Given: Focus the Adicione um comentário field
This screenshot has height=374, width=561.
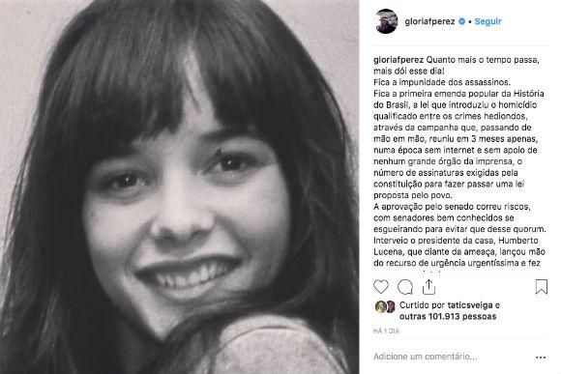Looking at the screenshot, I should [x=426, y=357].
